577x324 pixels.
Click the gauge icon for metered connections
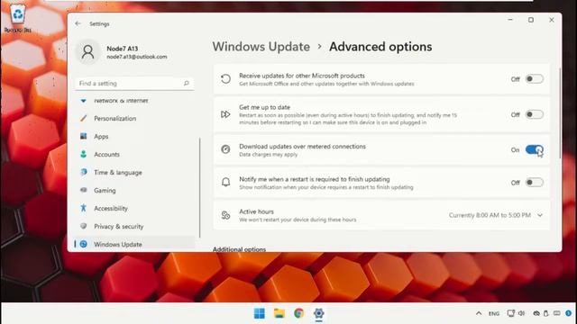[x=225, y=149]
